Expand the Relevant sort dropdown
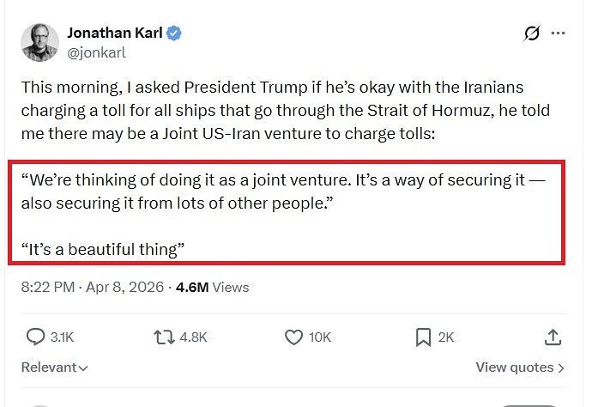 click(54, 368)
